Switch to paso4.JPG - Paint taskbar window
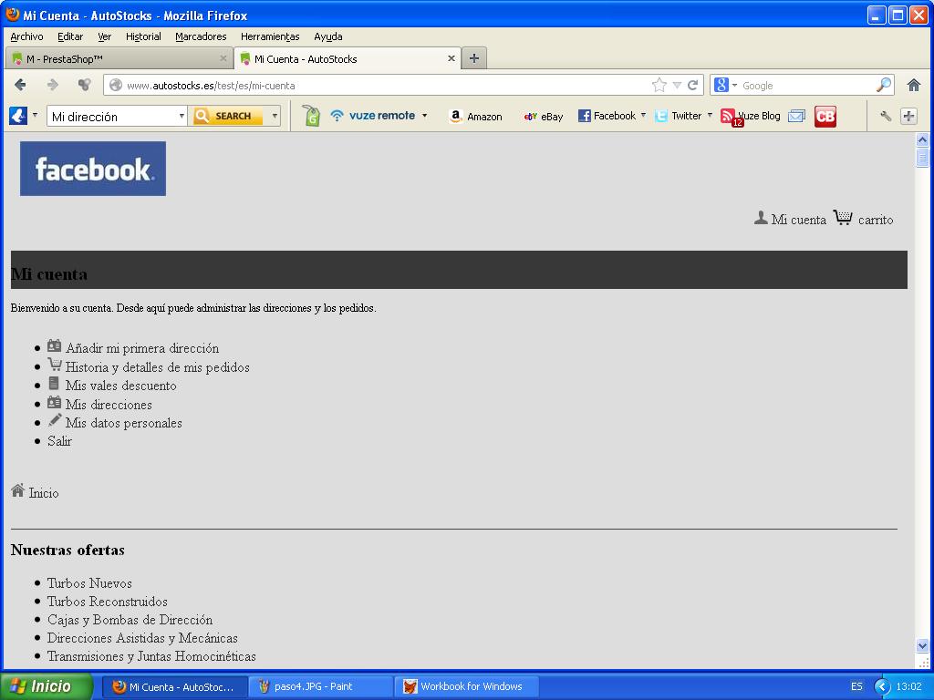934x700 pixels. [x=320, y=686]
